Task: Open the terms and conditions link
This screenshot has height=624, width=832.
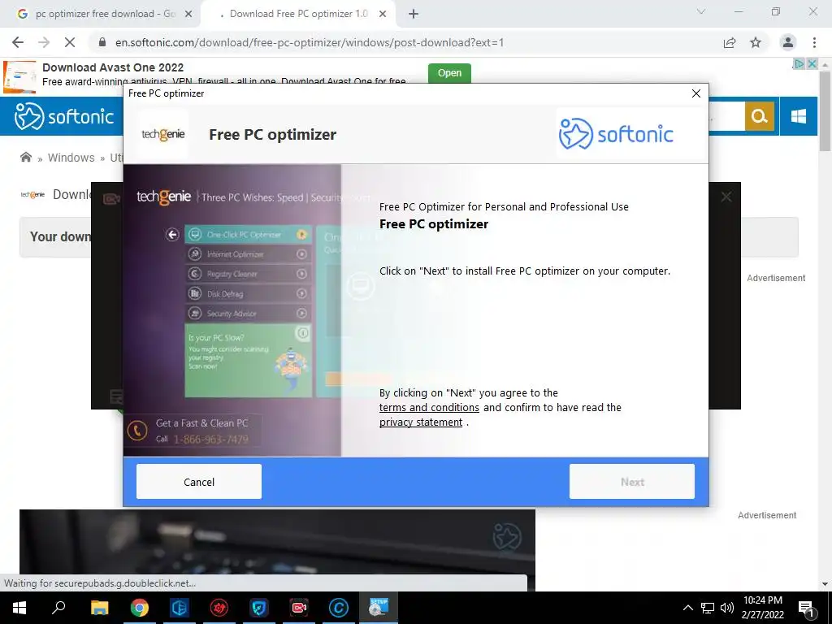Action: [429, 408]
